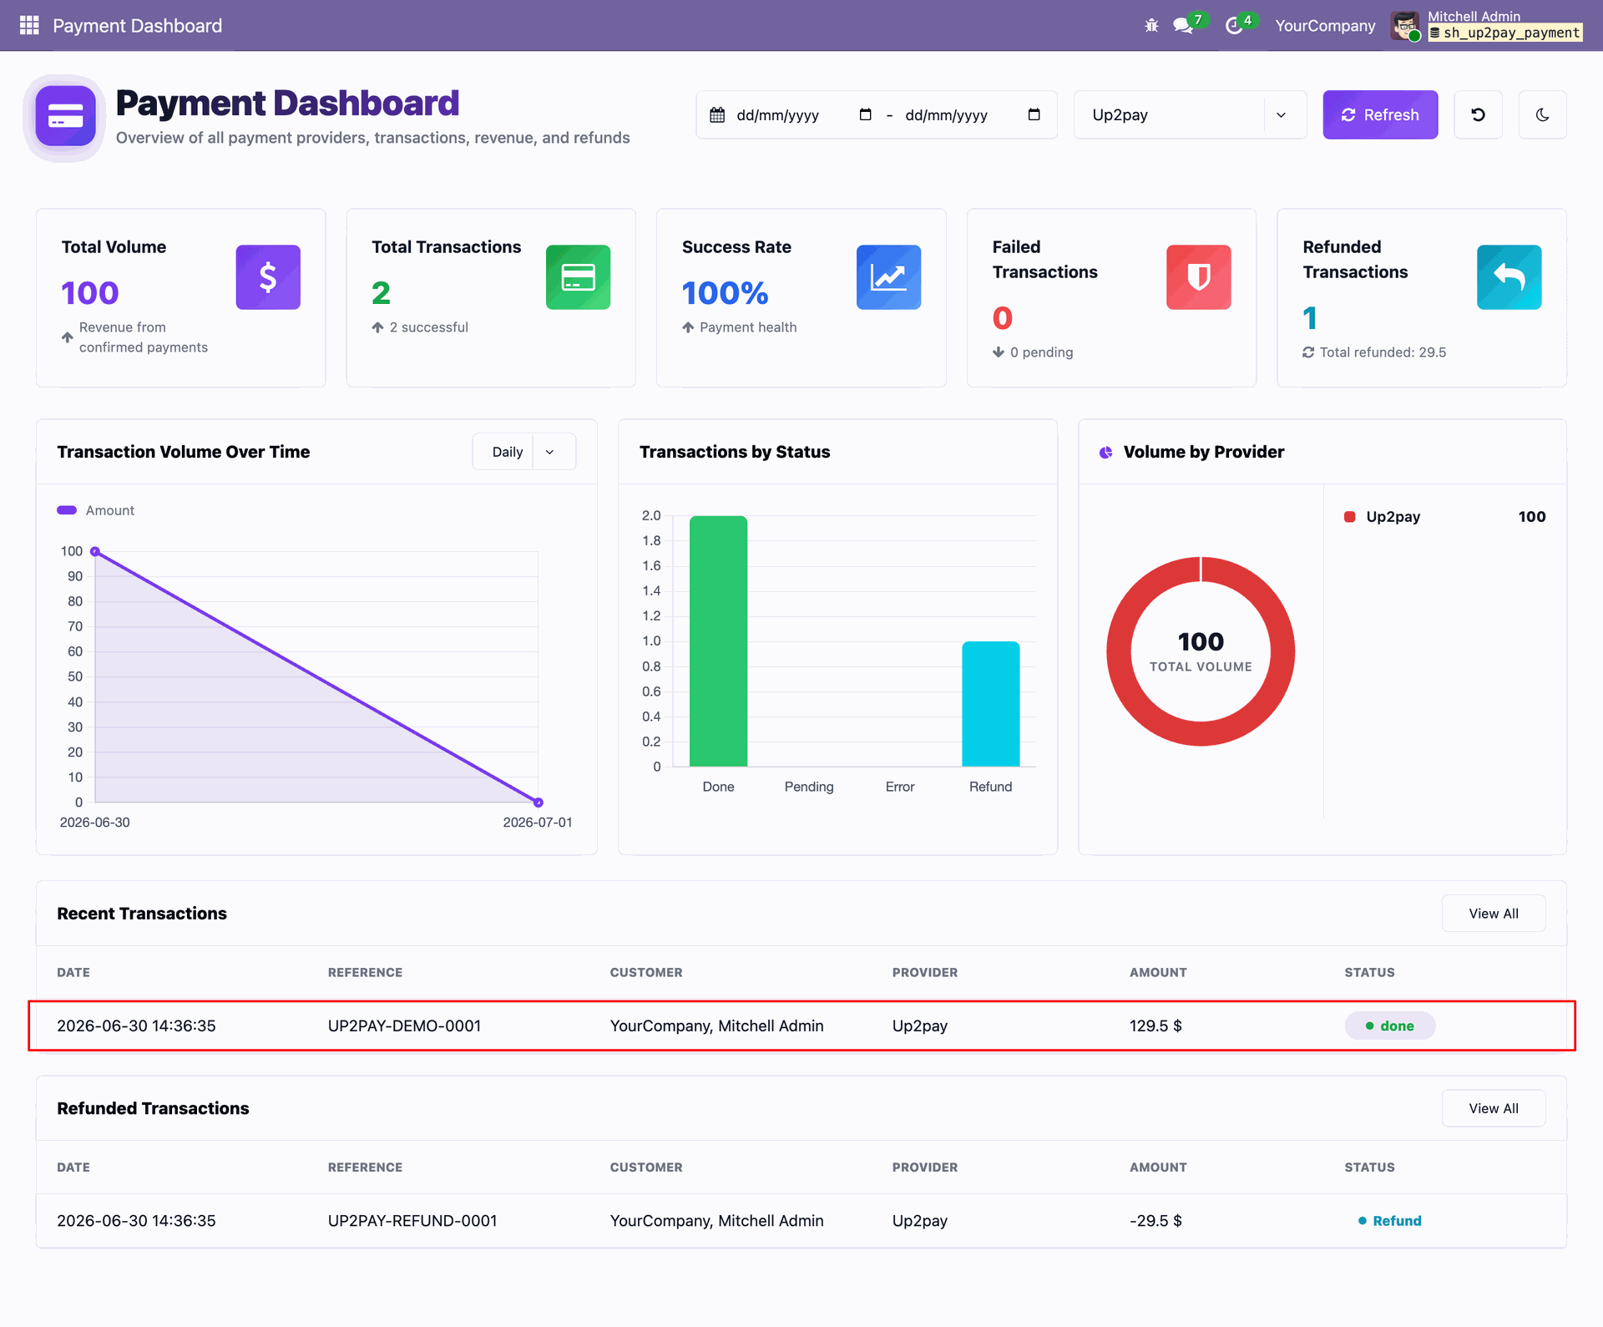Click the purple Refresh button
The image size is (1603, 1327).
[x=1380, y=114]
